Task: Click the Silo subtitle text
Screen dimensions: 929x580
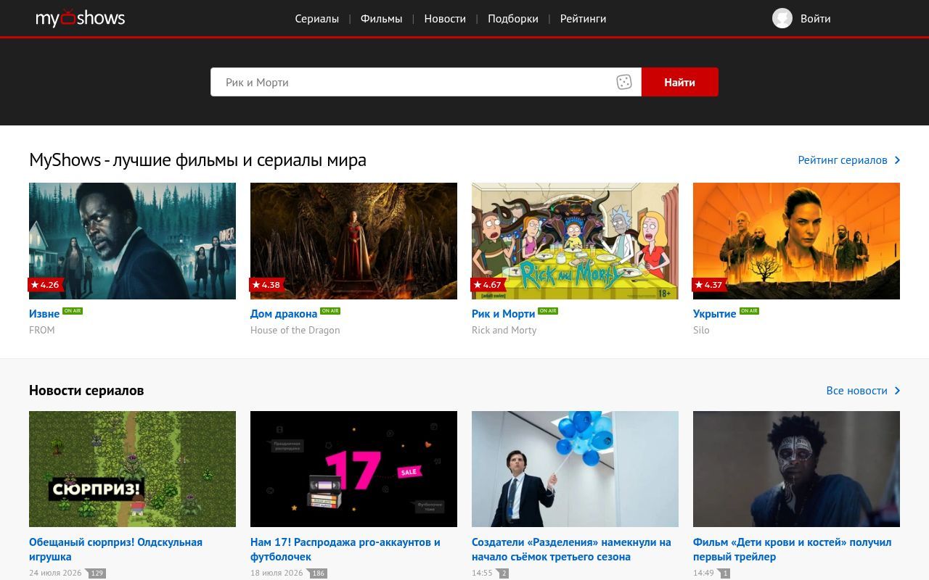Action: (701, 330)
